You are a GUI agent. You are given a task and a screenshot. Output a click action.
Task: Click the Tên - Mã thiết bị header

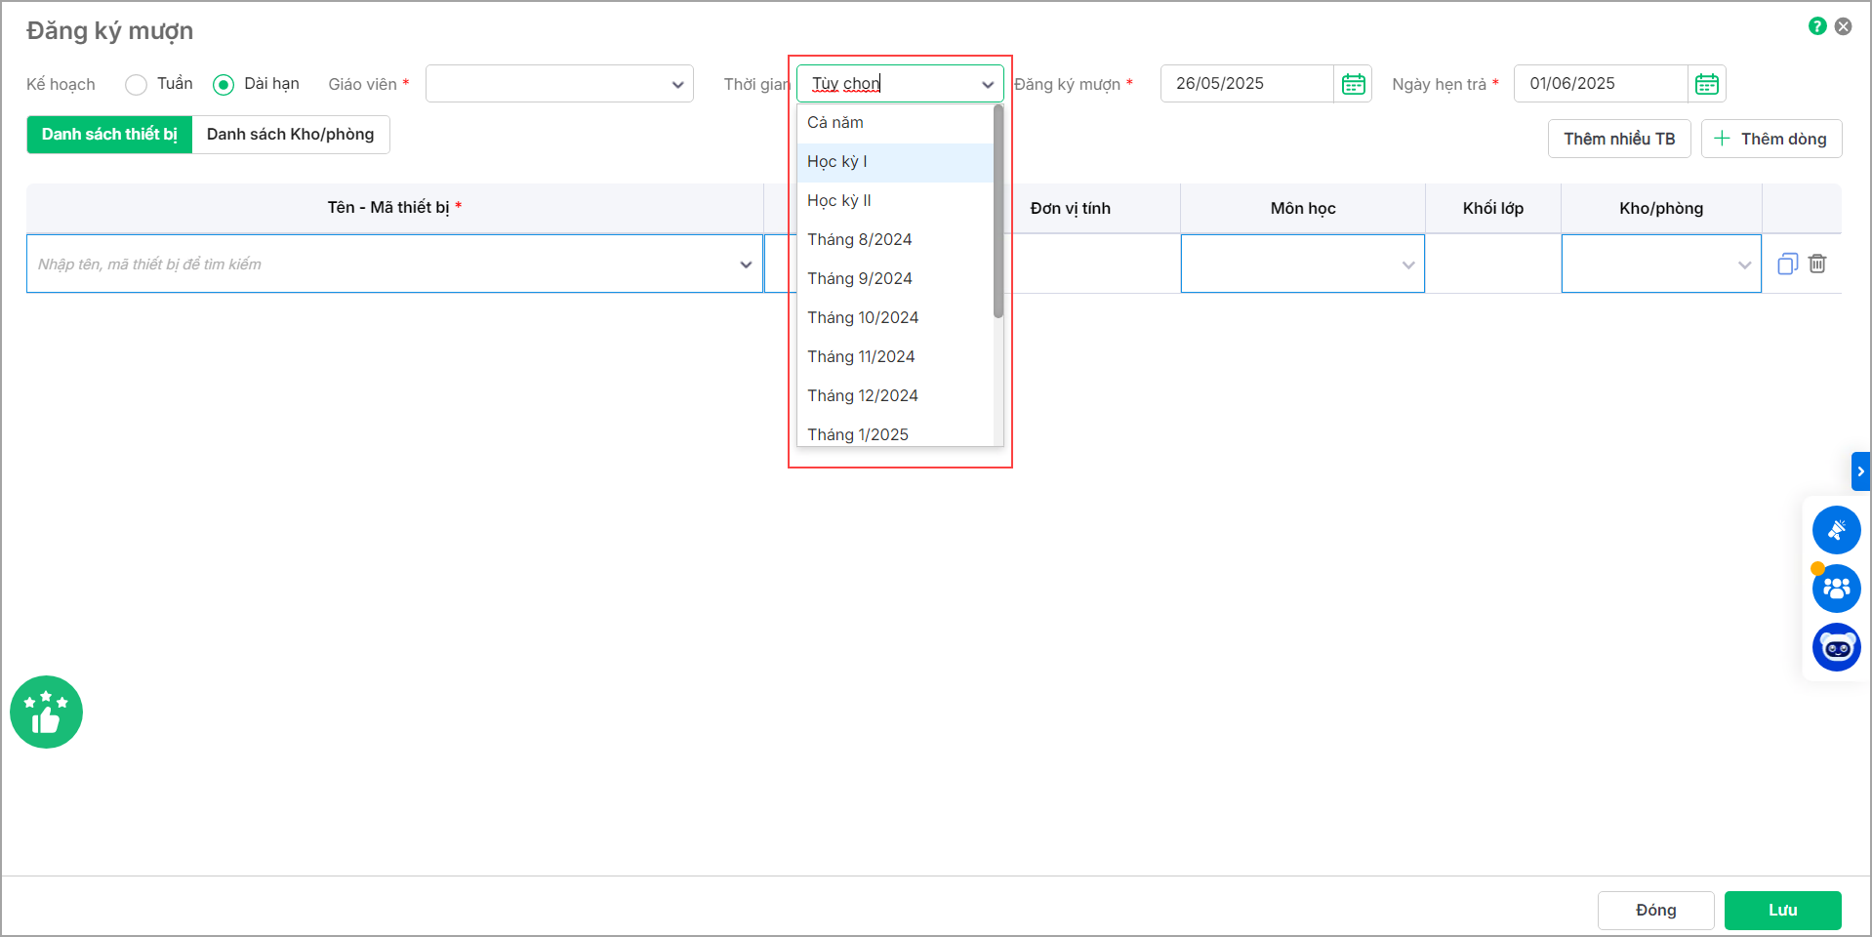394,208
